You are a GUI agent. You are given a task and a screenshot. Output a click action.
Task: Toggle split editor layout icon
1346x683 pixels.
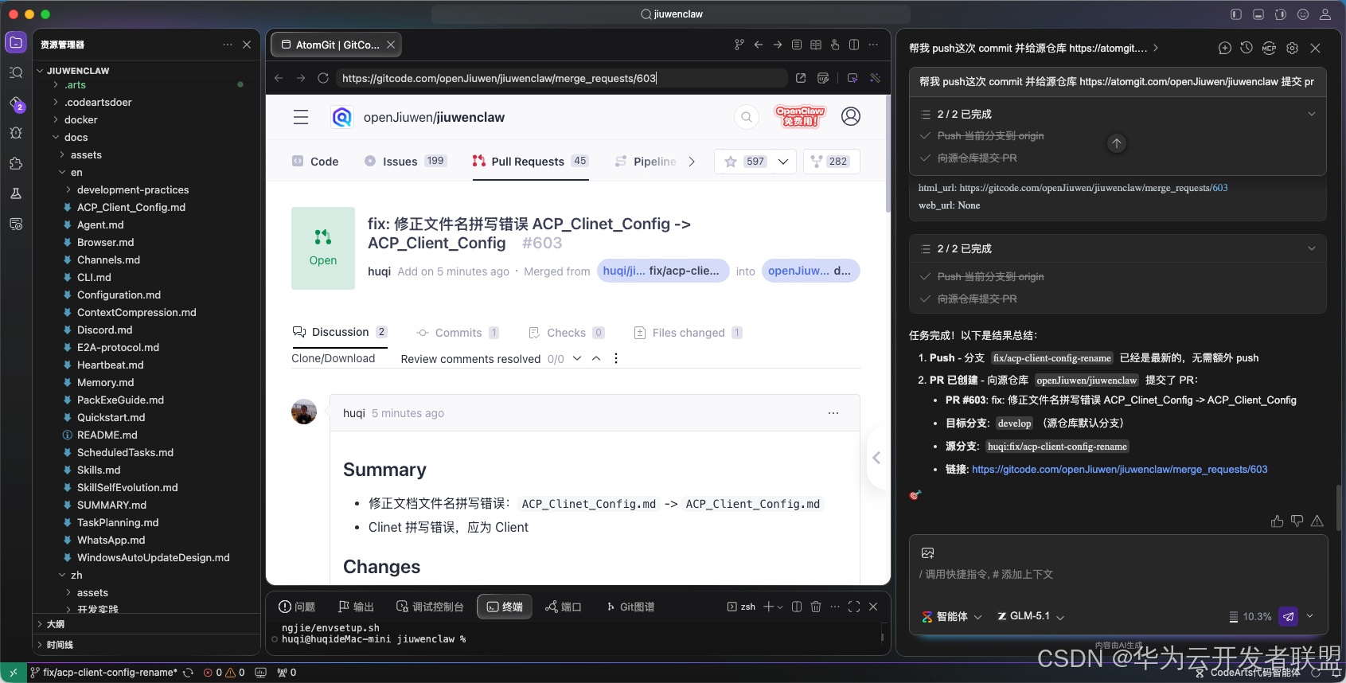[854, 45]
